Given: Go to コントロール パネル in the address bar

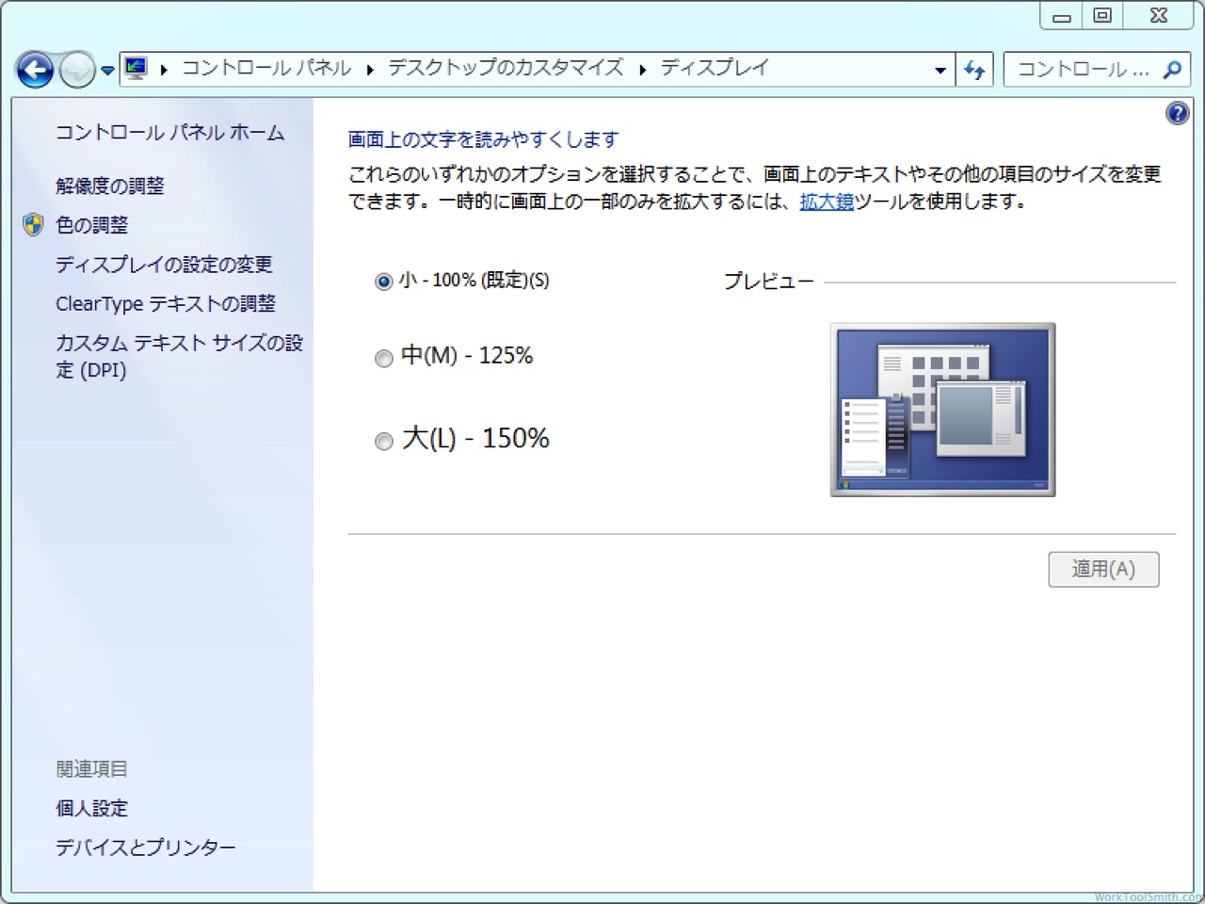Looking at the screenshot, I should pyautogui.click(x=266, y=69).
